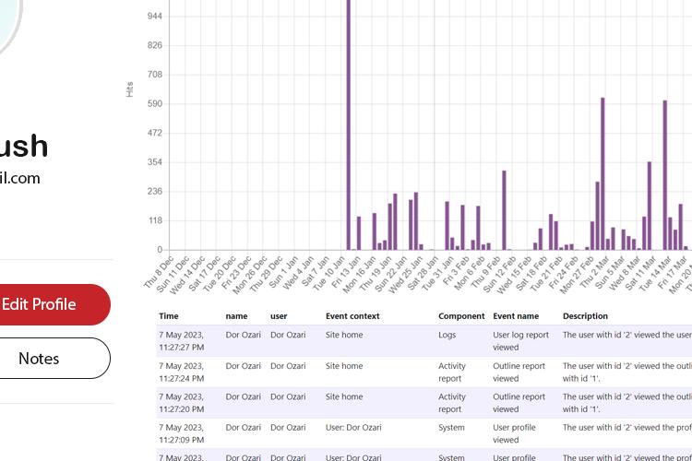Click the Description column header
The width and height of the screenshot is (692, 461).
click(x=585, y=316)
